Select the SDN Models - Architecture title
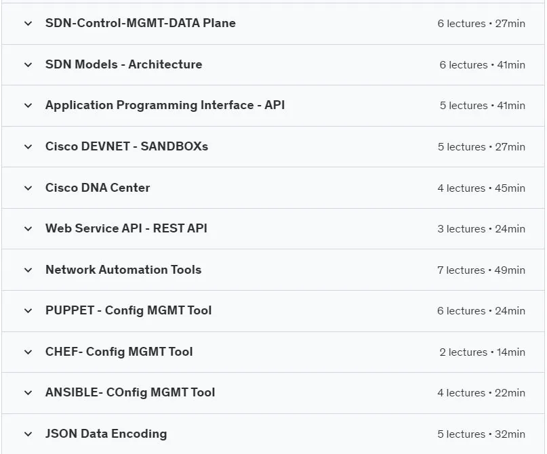 [x=124, y=64]
